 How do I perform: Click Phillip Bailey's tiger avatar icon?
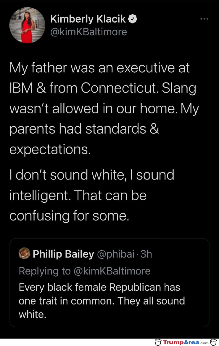click(x=24, y=253)
